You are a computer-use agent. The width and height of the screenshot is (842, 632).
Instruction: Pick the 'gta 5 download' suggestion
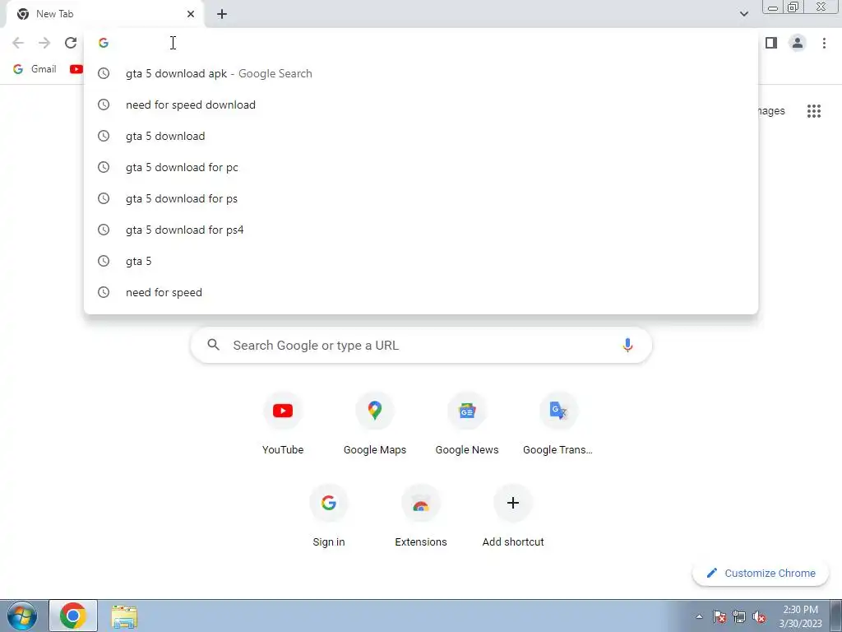coord(421,136)
